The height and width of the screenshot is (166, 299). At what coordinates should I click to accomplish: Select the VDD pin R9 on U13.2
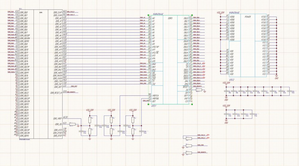227,73
